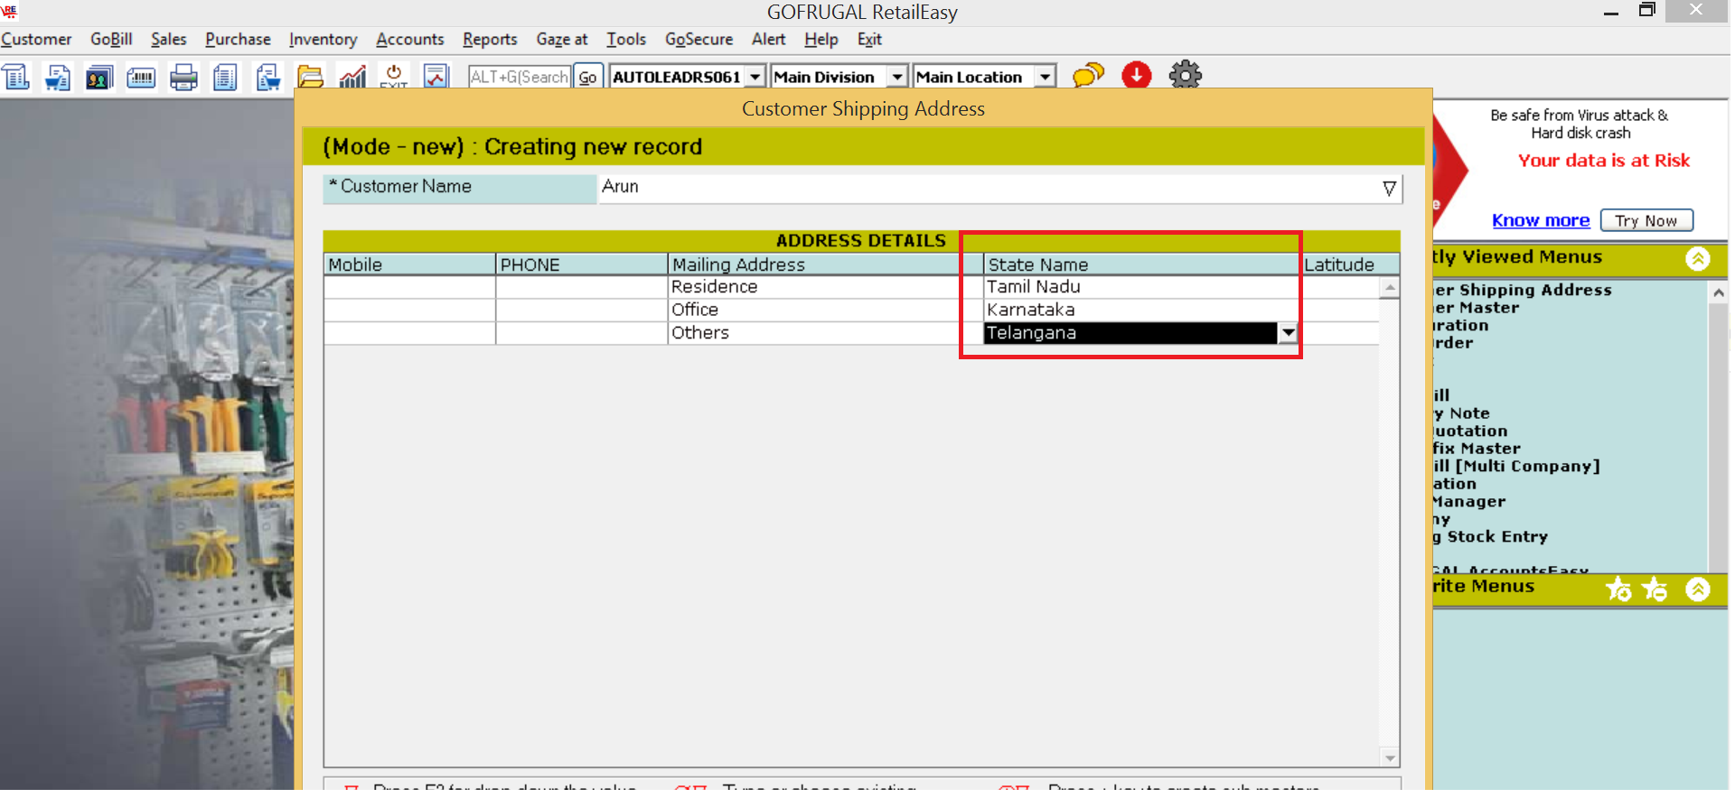Click the bar chart growth icon

(352, 77)
